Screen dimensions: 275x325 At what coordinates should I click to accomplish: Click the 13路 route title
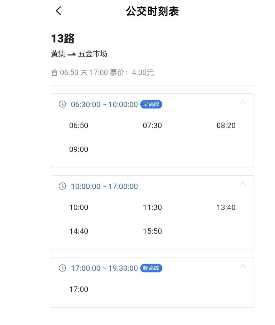coord(63,39)
